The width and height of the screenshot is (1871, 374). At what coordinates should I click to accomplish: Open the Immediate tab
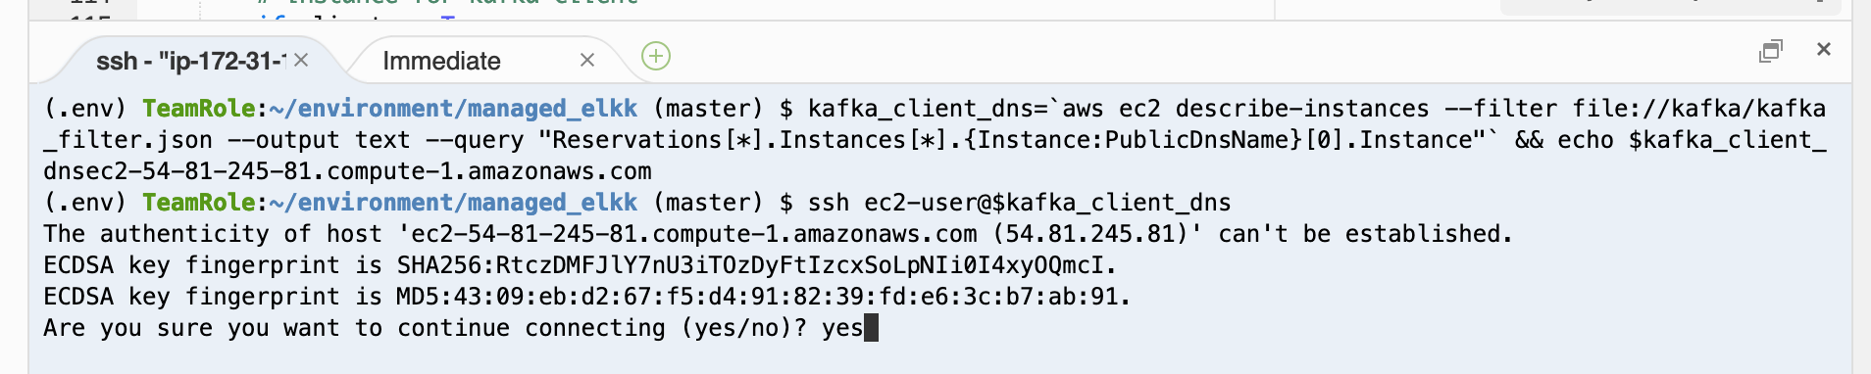click(x=441, y=61)
